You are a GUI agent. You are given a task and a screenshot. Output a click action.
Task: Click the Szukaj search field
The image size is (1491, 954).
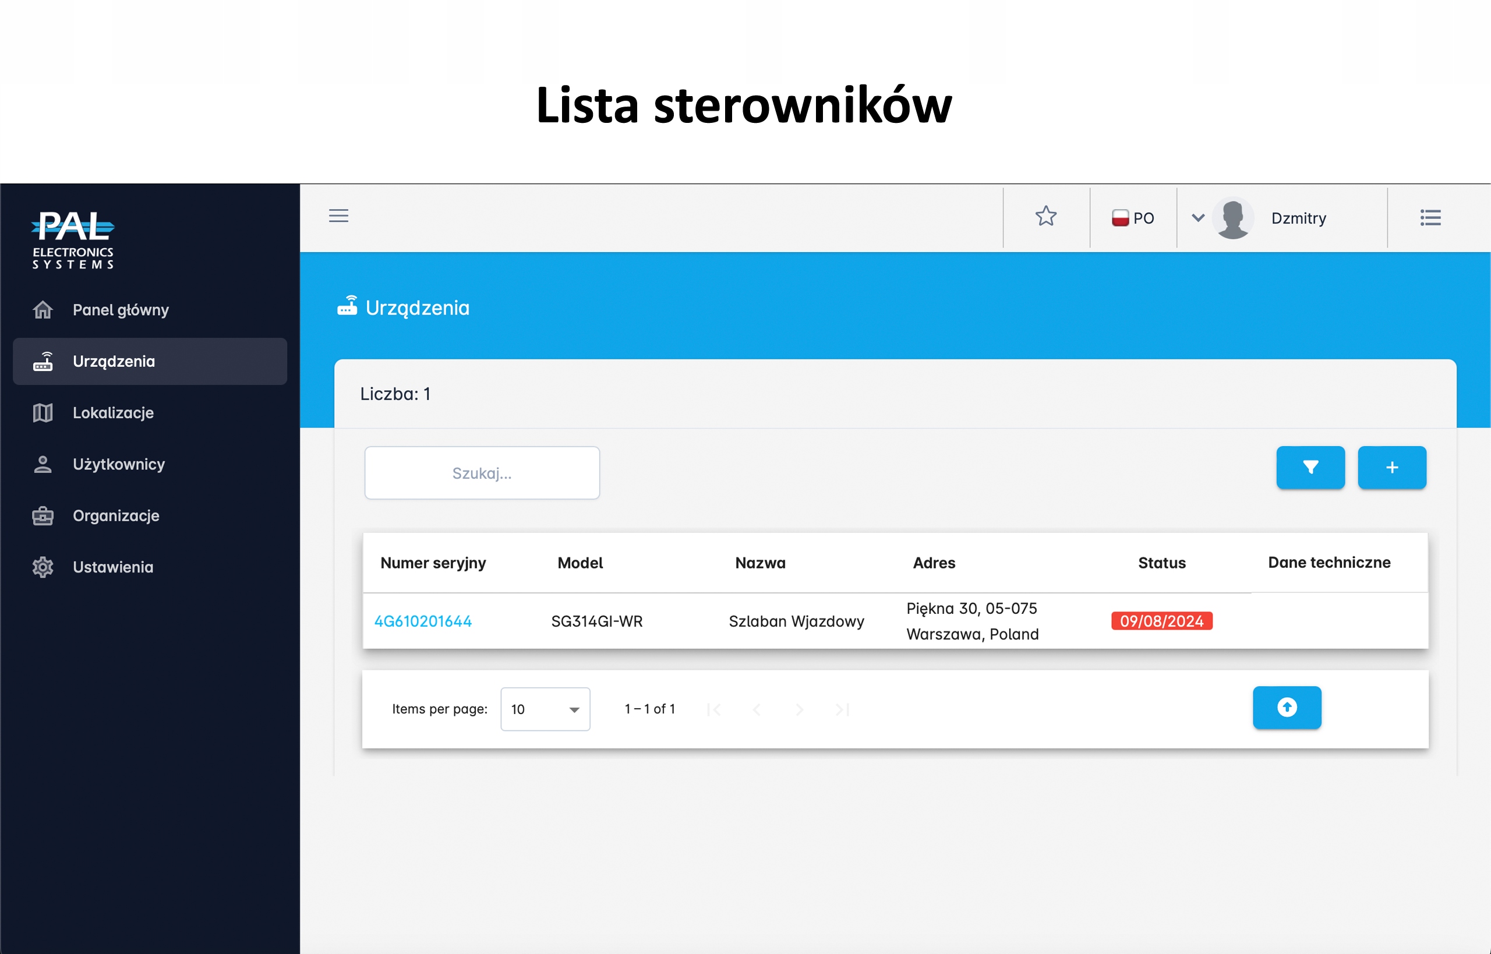482,474
